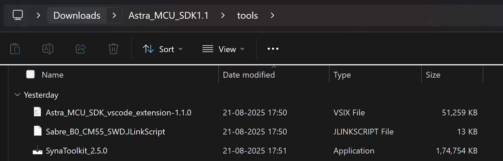Select the Sabre_B0_CM55_SWD.JLinkScript file

click(x=105, y=131)
